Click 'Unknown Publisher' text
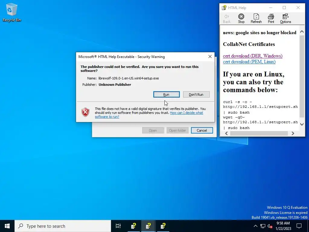The image size is (309, 232). (x=115, y=85)
